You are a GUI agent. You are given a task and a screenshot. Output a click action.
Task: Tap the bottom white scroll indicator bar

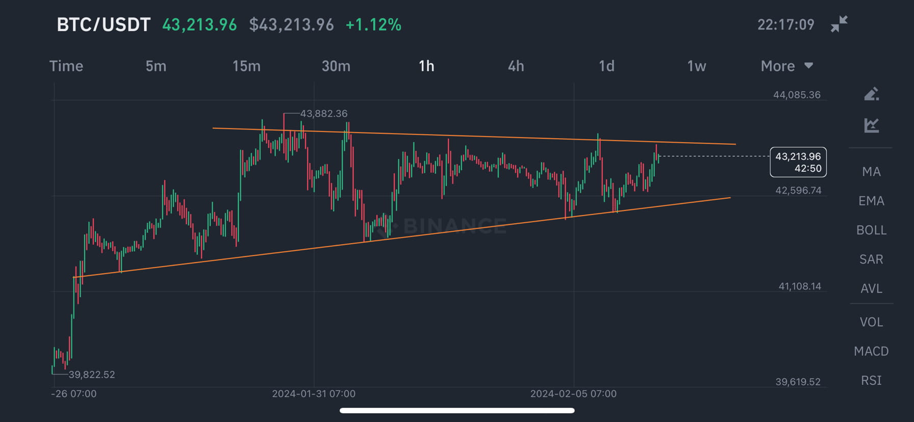pyautogui.click(x=457, y=411)
